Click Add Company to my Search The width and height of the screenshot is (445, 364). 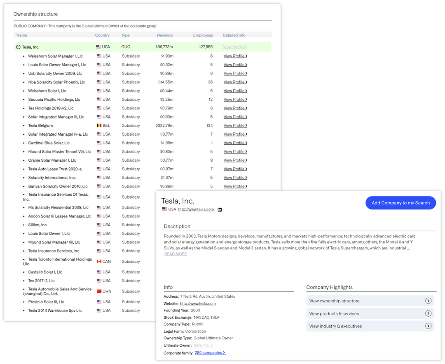(400, 203)
